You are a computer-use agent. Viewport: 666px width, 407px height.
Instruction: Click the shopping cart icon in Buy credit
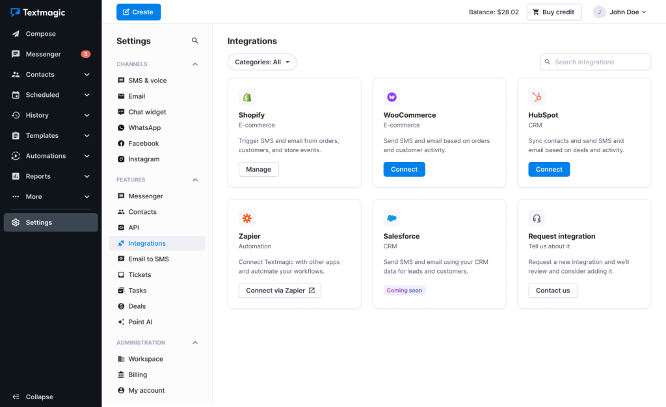click(536, 12)
